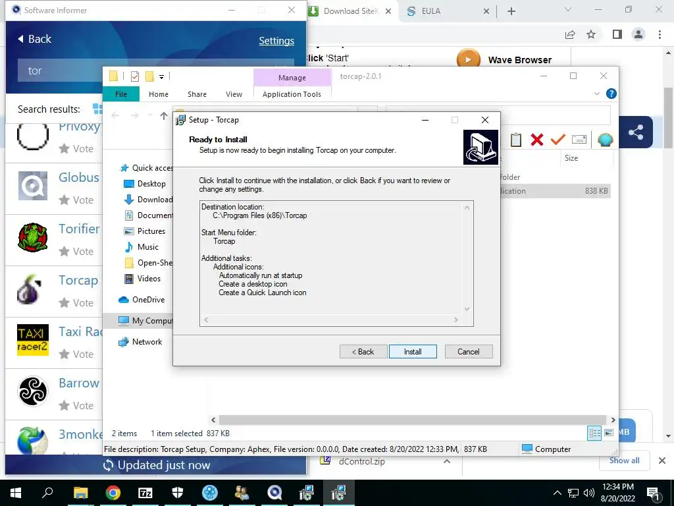674x506 pixels.
Task: Open the Chrome side panel icon
Action: tap(617, 34)
